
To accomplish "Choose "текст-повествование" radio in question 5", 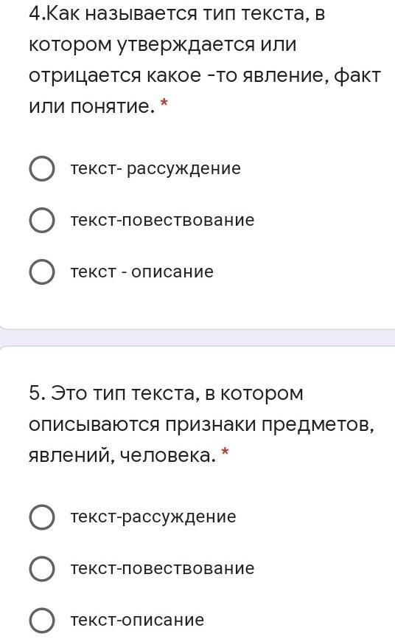I will [x=42, y=568].
